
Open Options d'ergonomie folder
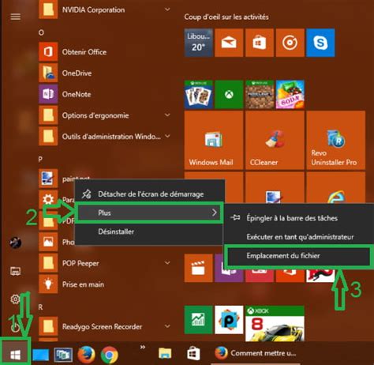(x=105, y=115)
